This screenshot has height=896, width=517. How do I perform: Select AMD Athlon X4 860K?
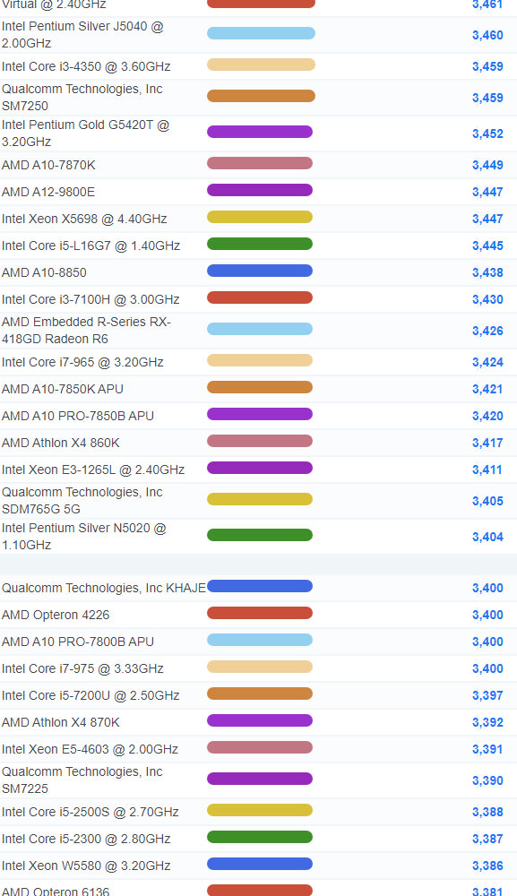click(x=61, y=443)
